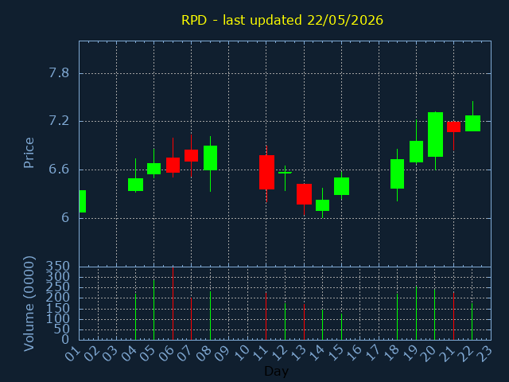Click the red volume bar for day 21
509x382 pixels.
[x=453, y=316]
